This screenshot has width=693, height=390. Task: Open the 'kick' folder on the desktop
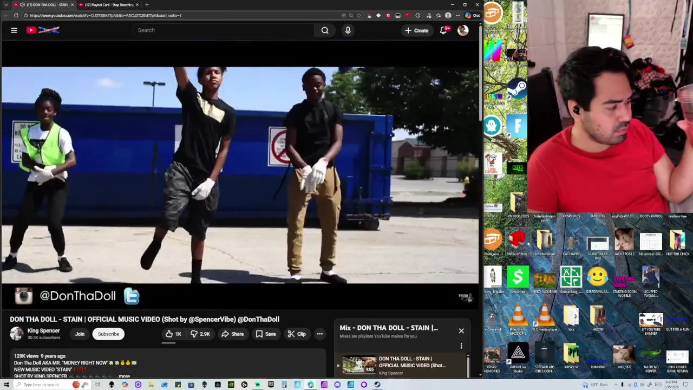click(x=571, y=318)
